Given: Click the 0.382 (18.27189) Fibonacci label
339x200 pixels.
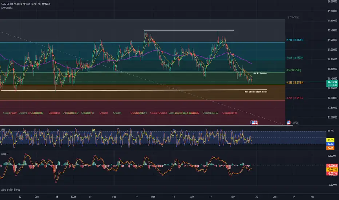Looking at the screenshot, I should click(295, 83).
